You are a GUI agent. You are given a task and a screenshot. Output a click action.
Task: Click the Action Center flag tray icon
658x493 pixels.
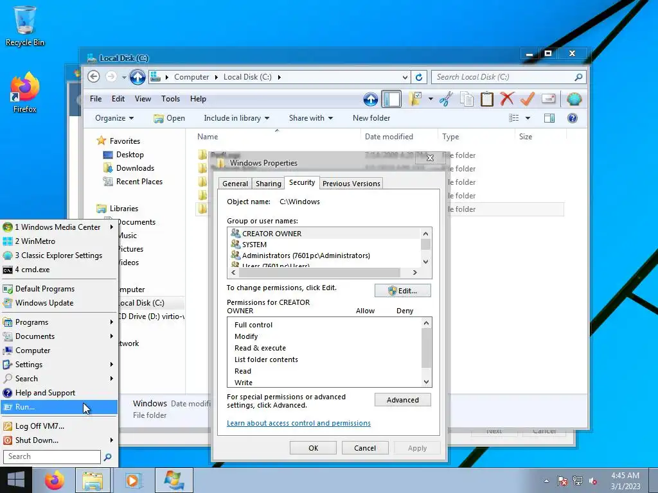pos(562,481)
